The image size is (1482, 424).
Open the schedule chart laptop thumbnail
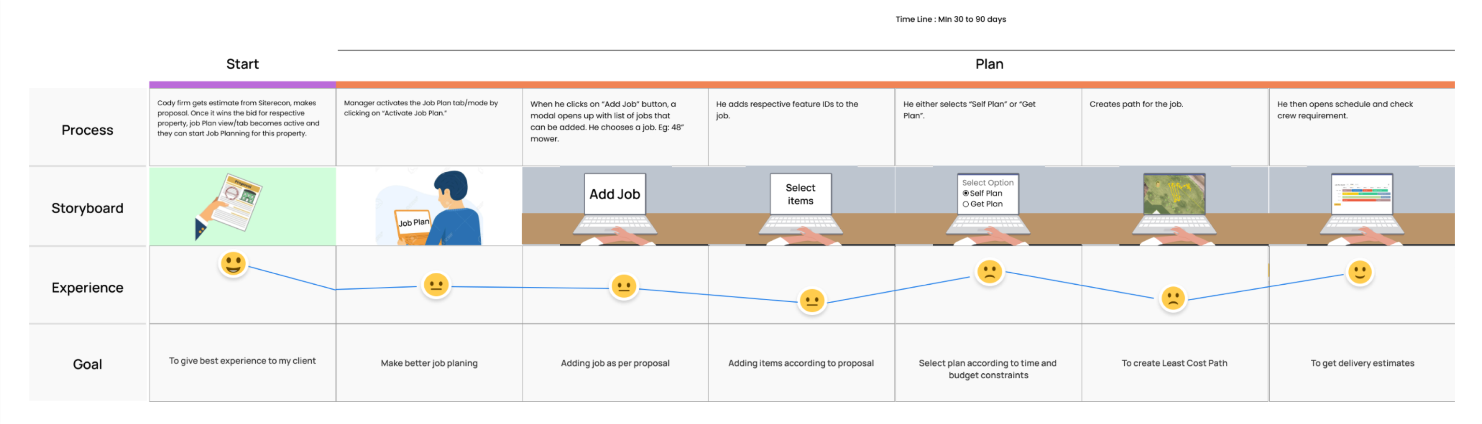(x=1361, y=194)
